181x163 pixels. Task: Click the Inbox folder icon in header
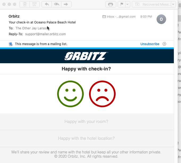104,17
